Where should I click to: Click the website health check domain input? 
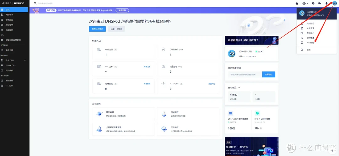pos(245,75)
